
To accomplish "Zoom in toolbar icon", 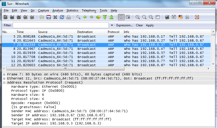I will click(x=138, y=17).
